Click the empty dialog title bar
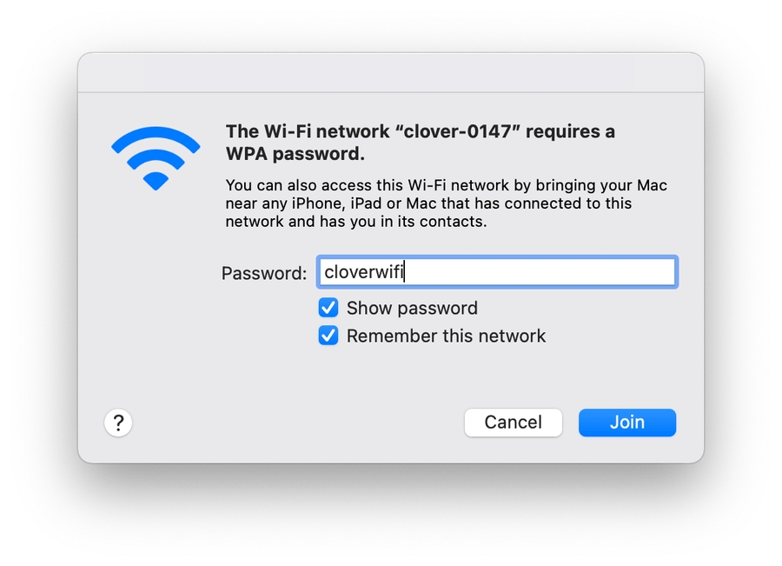 391,73
